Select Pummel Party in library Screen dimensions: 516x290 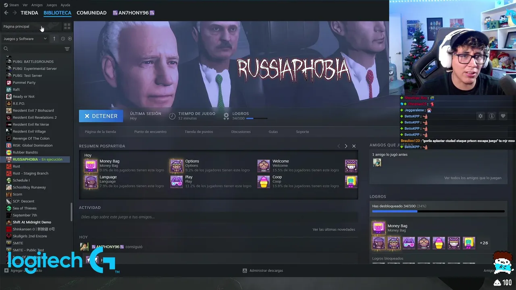(24, 83)
